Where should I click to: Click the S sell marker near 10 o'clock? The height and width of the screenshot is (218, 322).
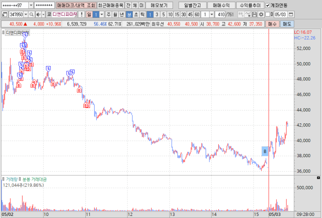[48, 68]
